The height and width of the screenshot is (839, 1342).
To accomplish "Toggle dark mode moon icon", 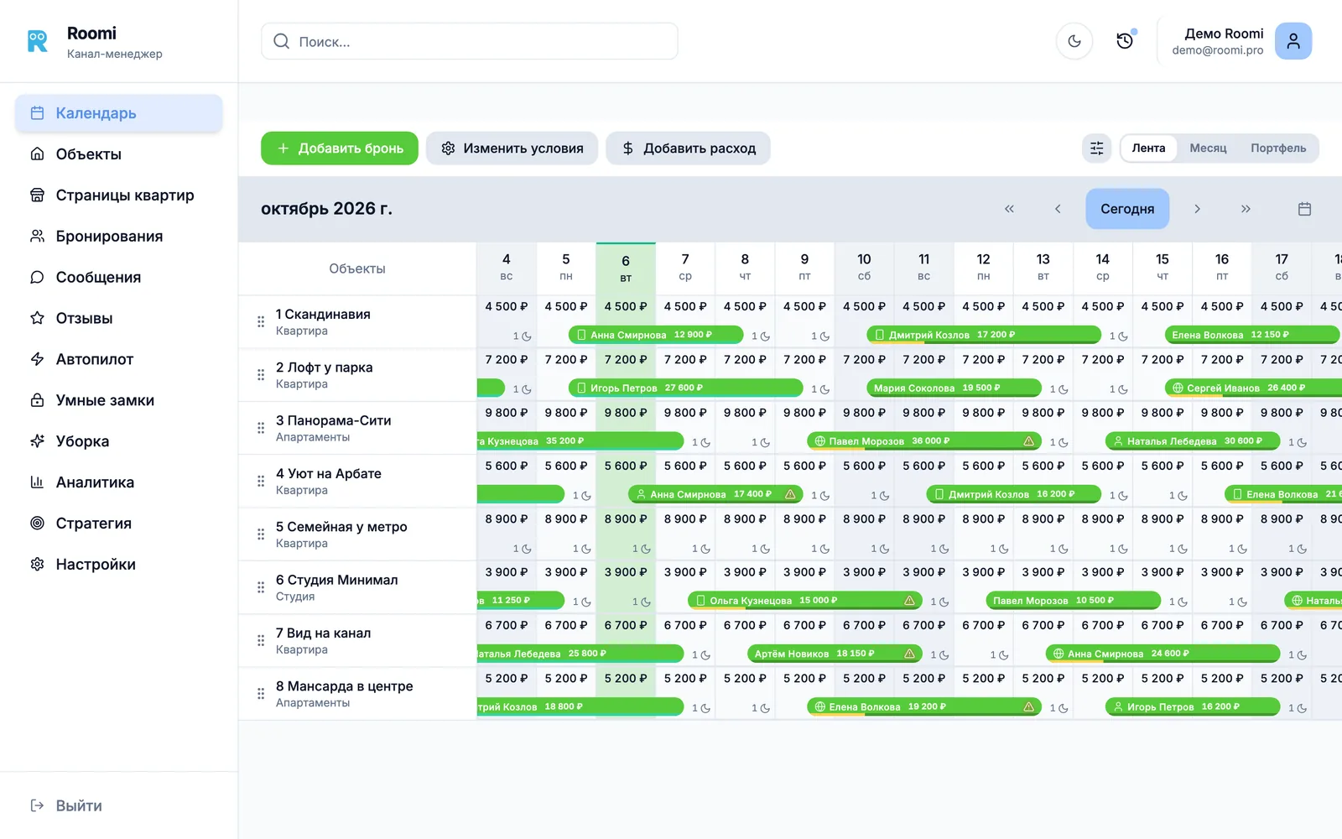I will tap(1074, 41).
